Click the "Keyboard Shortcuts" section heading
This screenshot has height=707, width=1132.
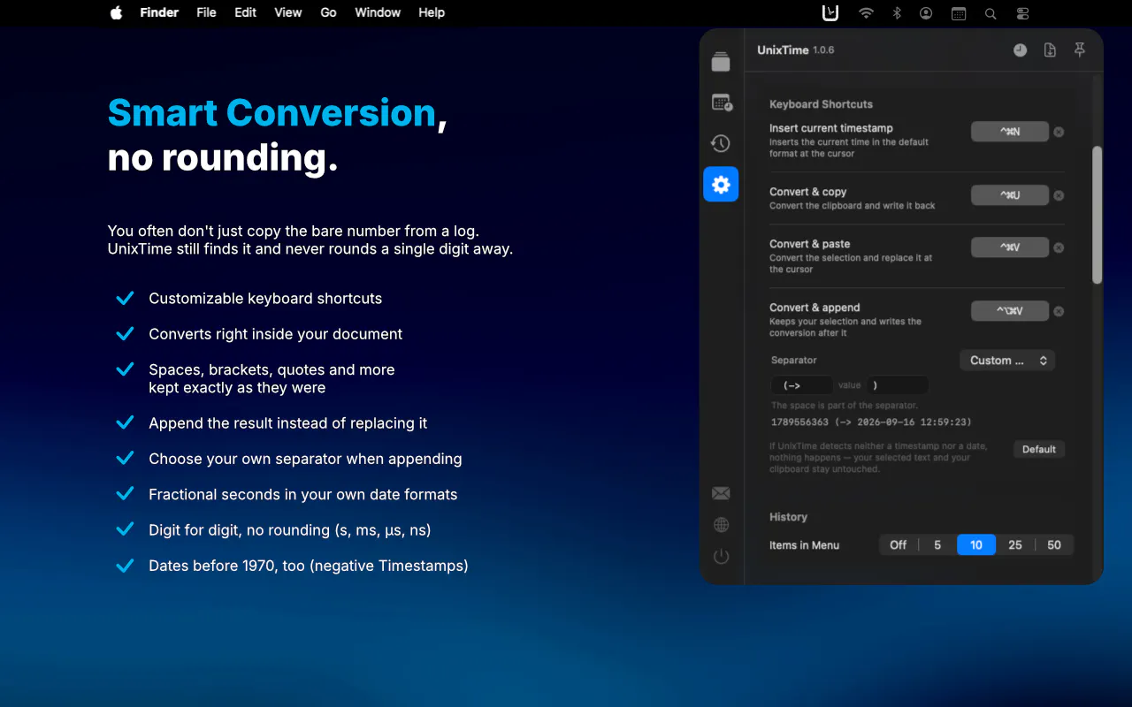point(821,104)
